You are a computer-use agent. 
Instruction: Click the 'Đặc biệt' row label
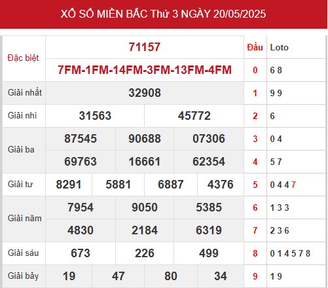click(23, 58)
